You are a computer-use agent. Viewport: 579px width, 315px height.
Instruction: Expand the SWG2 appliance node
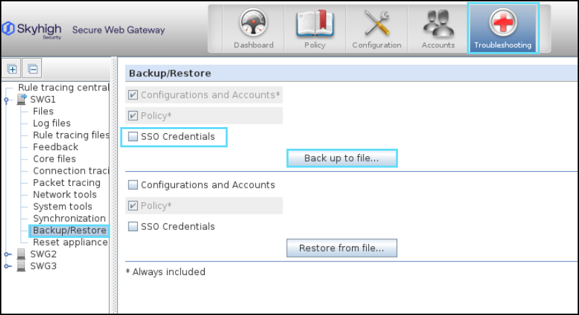(x=7, y=255)
